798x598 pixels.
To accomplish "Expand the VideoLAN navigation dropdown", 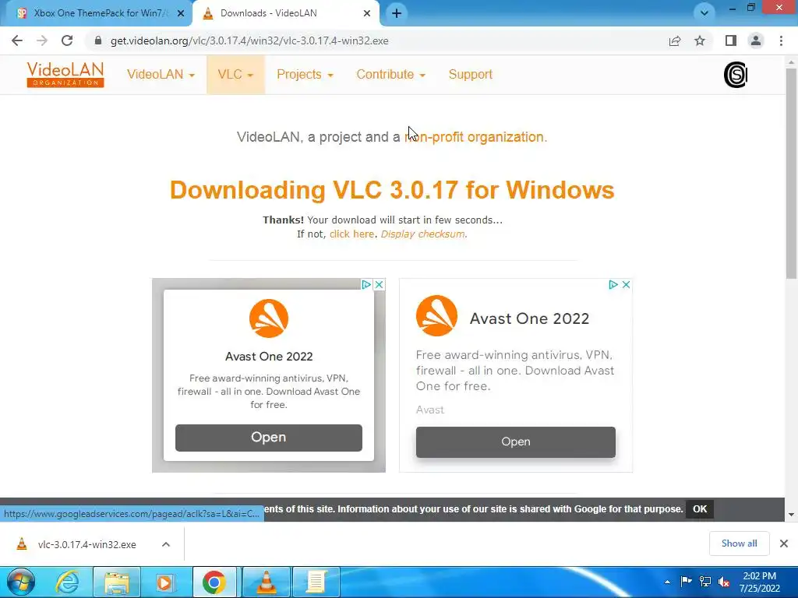I will tap(161, 74).
